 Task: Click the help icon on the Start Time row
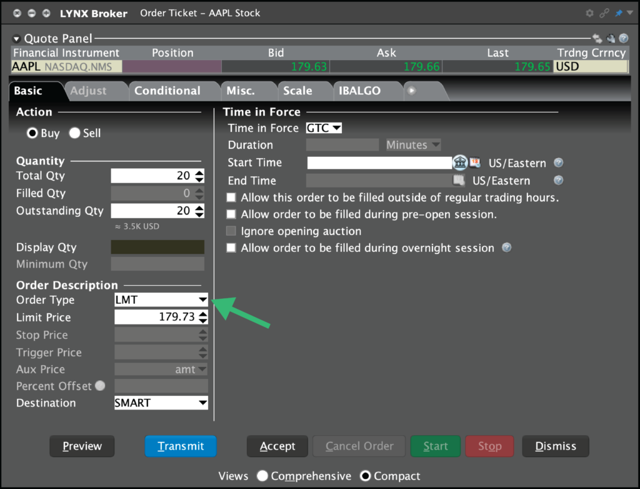click(x=558, y=163)
